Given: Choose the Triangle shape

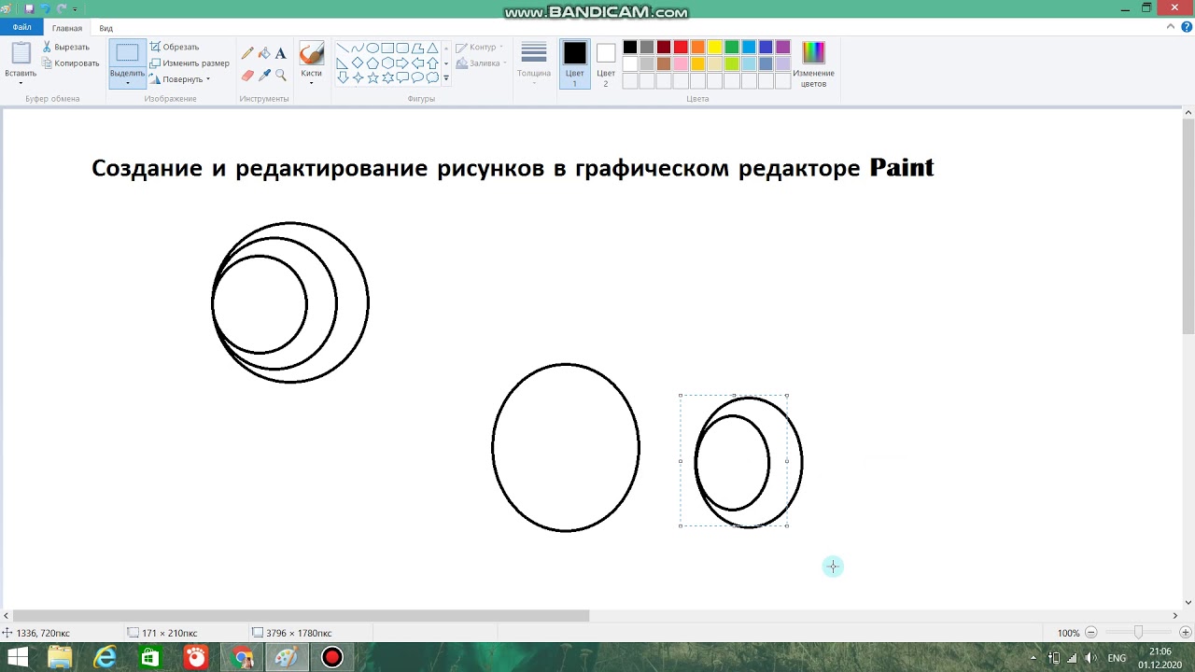Looking at the screenshot, I should (432, 49).
